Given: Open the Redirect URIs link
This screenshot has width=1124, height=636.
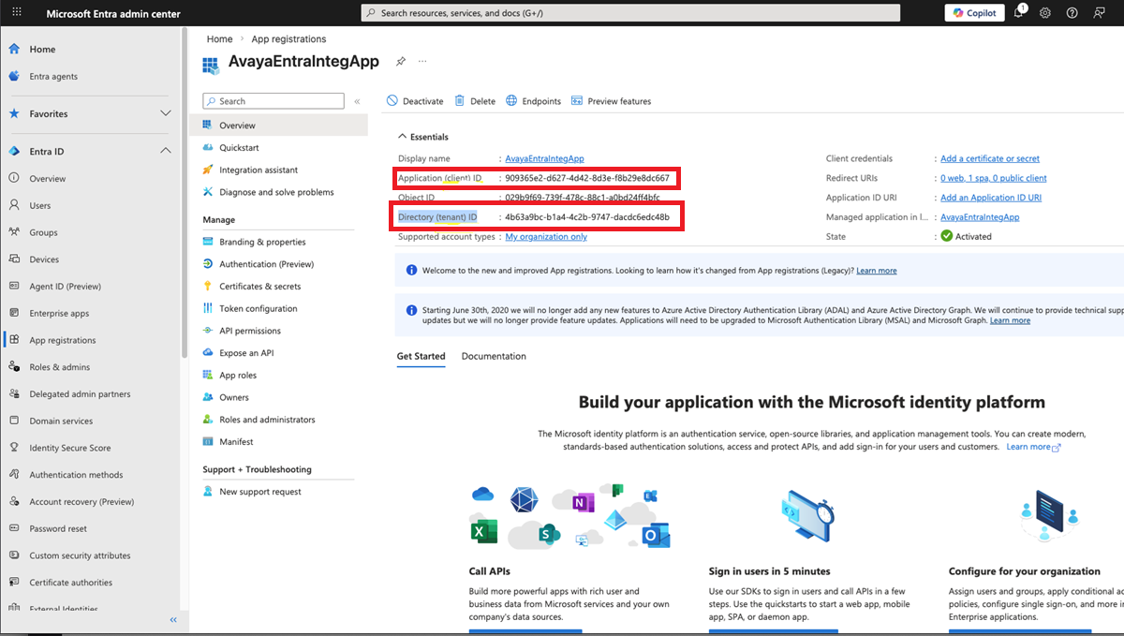Looking at the screenshot, I should 993,178.
